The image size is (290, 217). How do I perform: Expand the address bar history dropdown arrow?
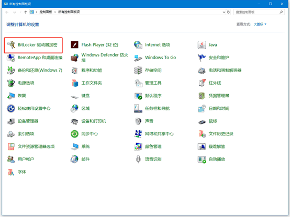tap(224, 12)
